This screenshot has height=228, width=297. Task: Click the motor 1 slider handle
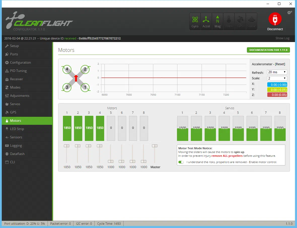pos(66,146)
